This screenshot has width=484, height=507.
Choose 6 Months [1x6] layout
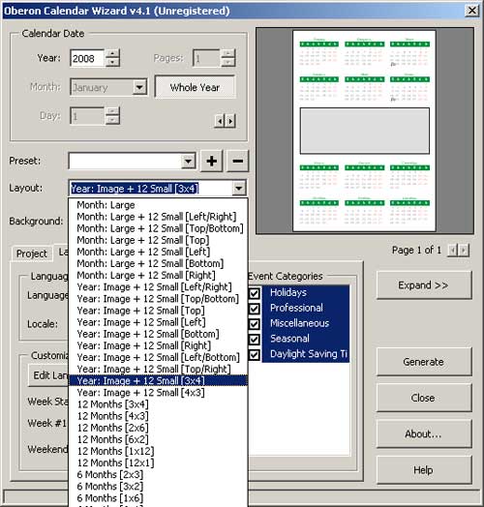(158, 498)
